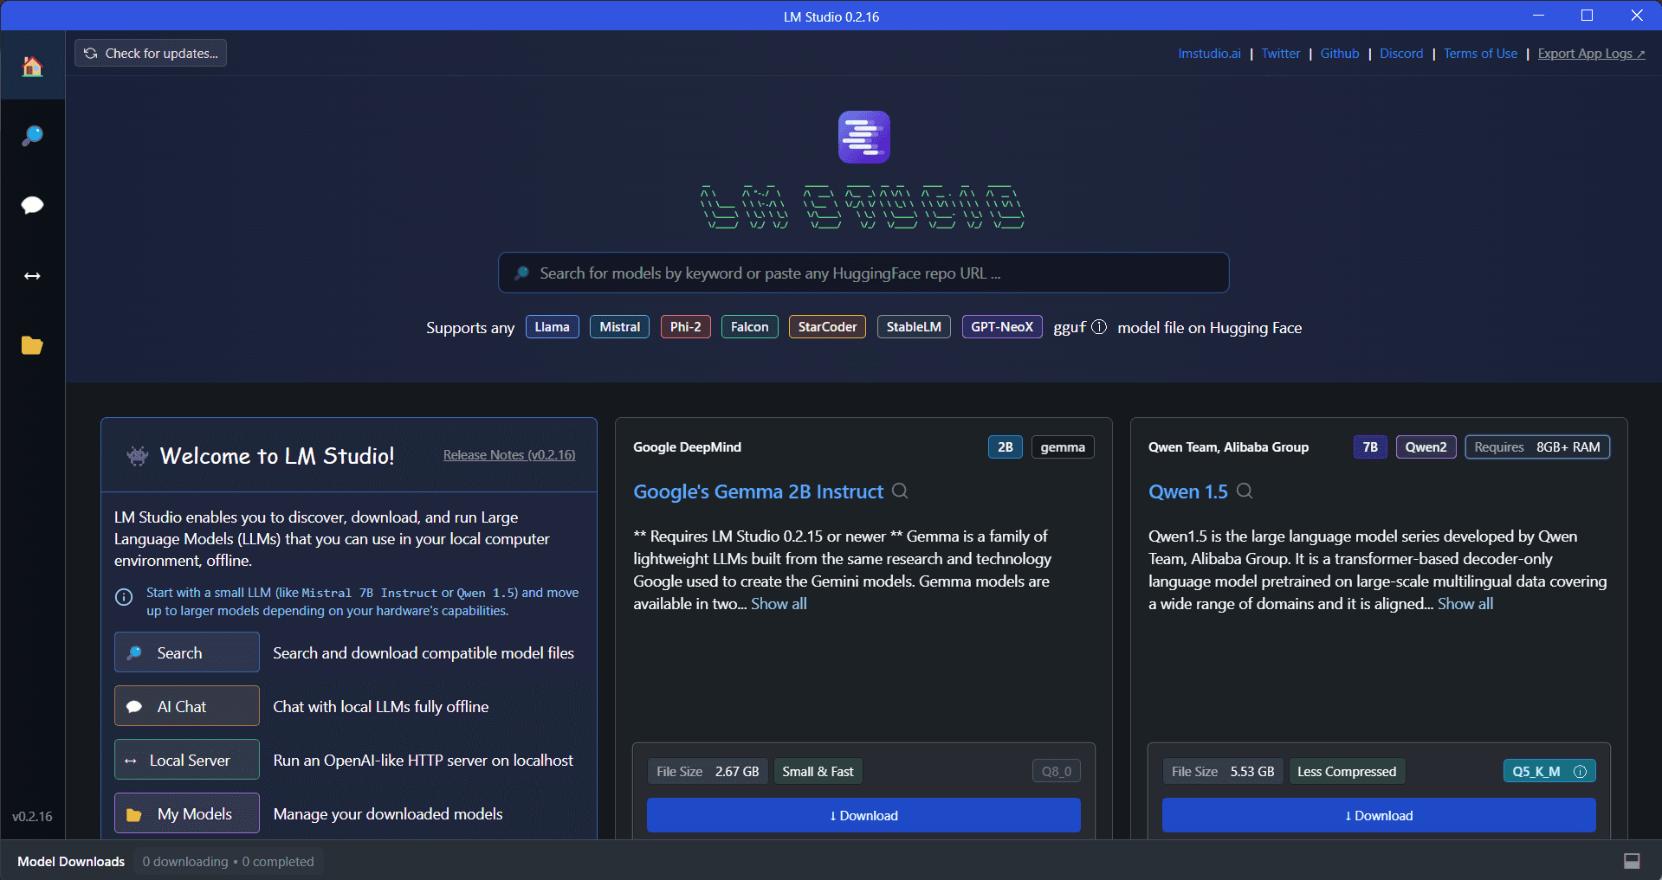The width and height of the screenshot is (1662, 880).
Task: Click the AI Chat button in welcome panel
Action: 187,706
